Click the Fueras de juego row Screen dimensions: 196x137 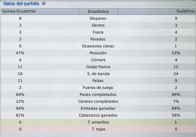pyautogui.click(x=98, y=88)
